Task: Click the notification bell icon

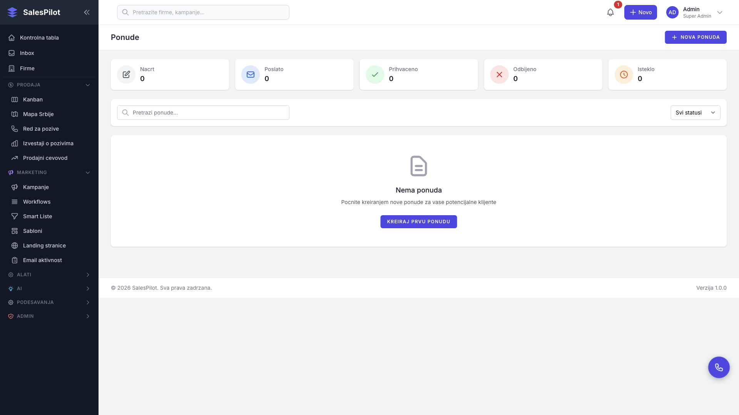Action: pyautogui.click(x=610, y=12)
